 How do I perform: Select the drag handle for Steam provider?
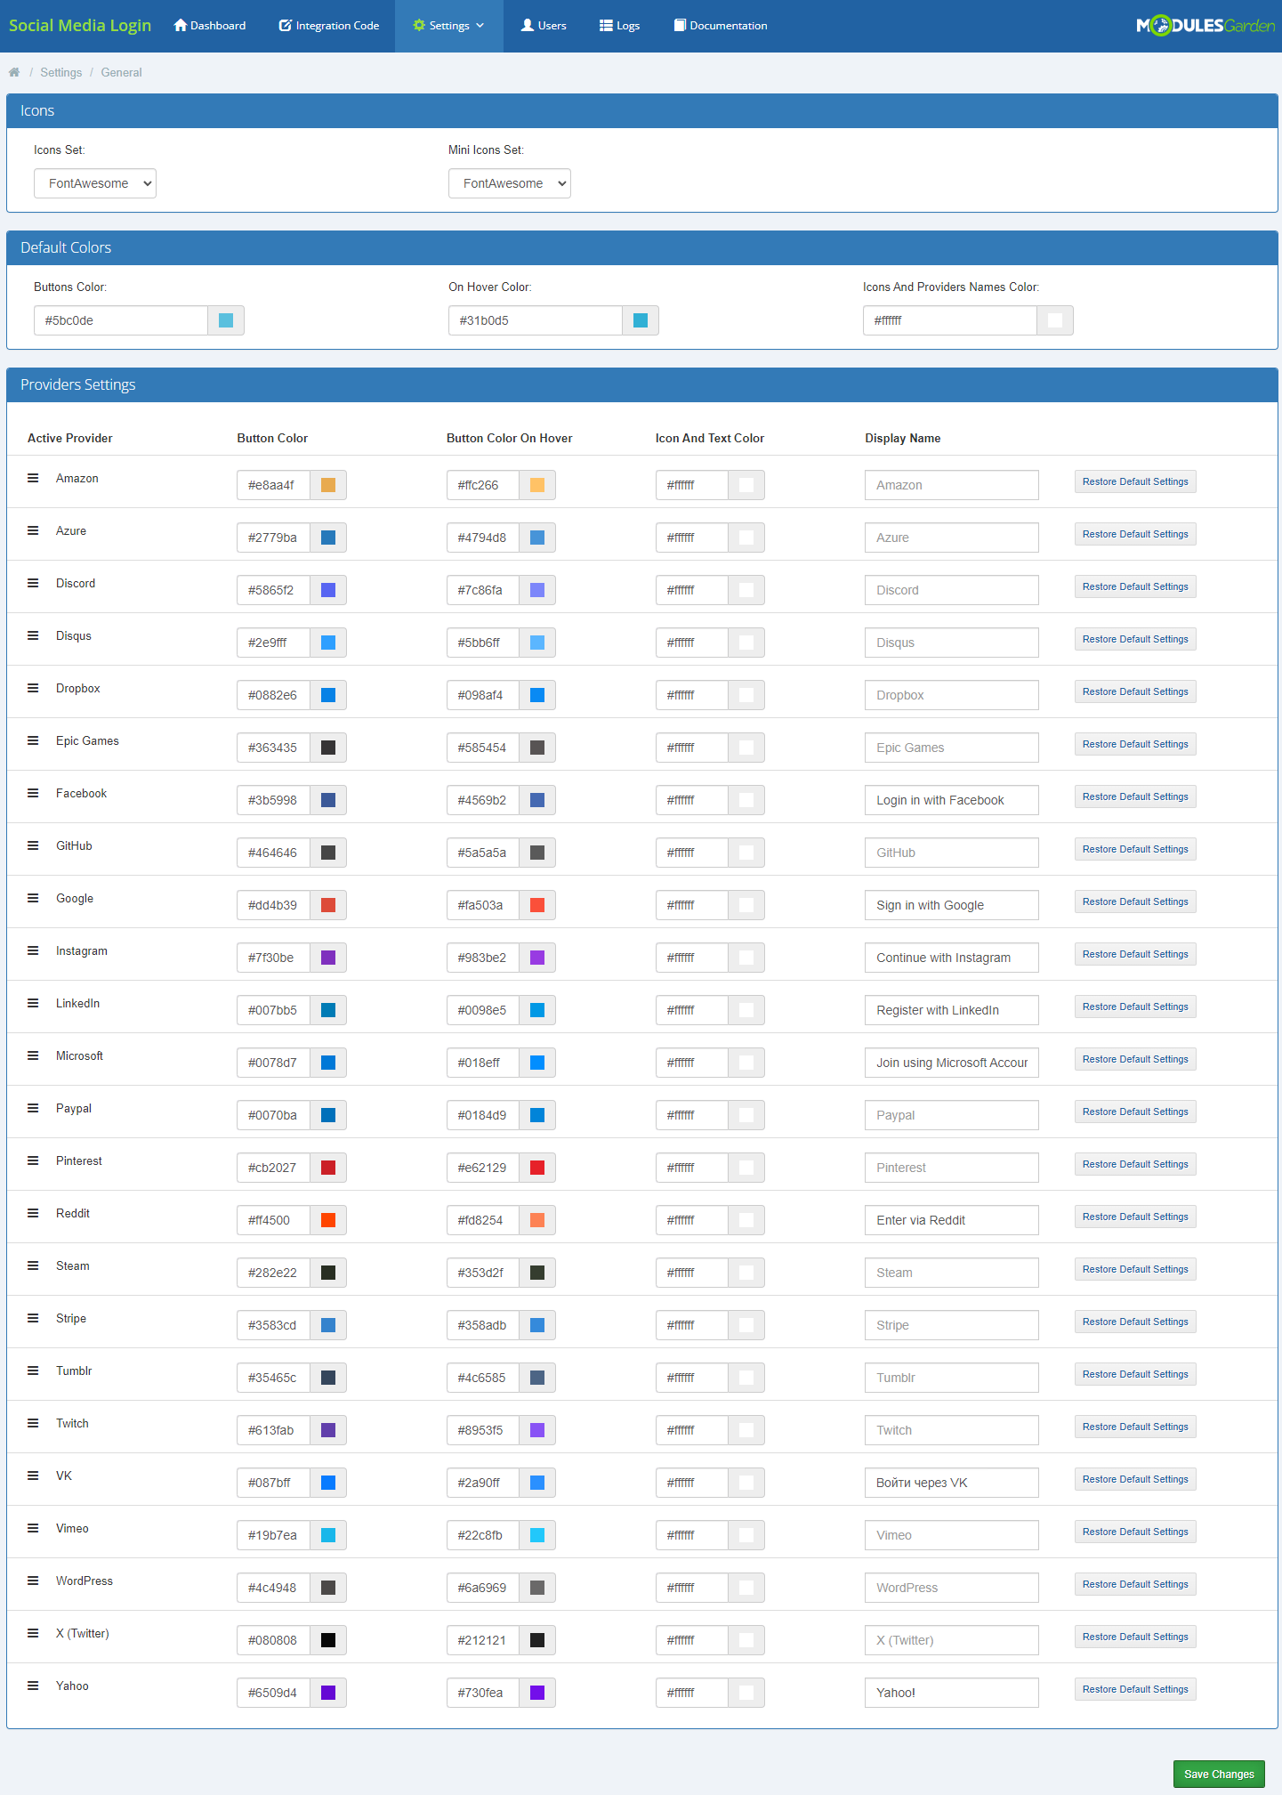click(x=33, y=1266)
